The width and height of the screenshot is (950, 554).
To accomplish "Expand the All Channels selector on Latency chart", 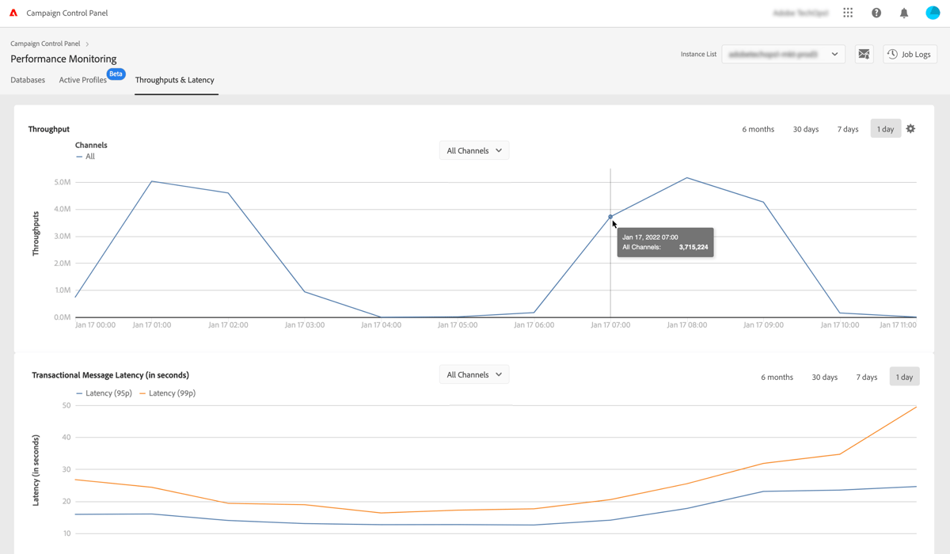I will click(x=473, y=374).
